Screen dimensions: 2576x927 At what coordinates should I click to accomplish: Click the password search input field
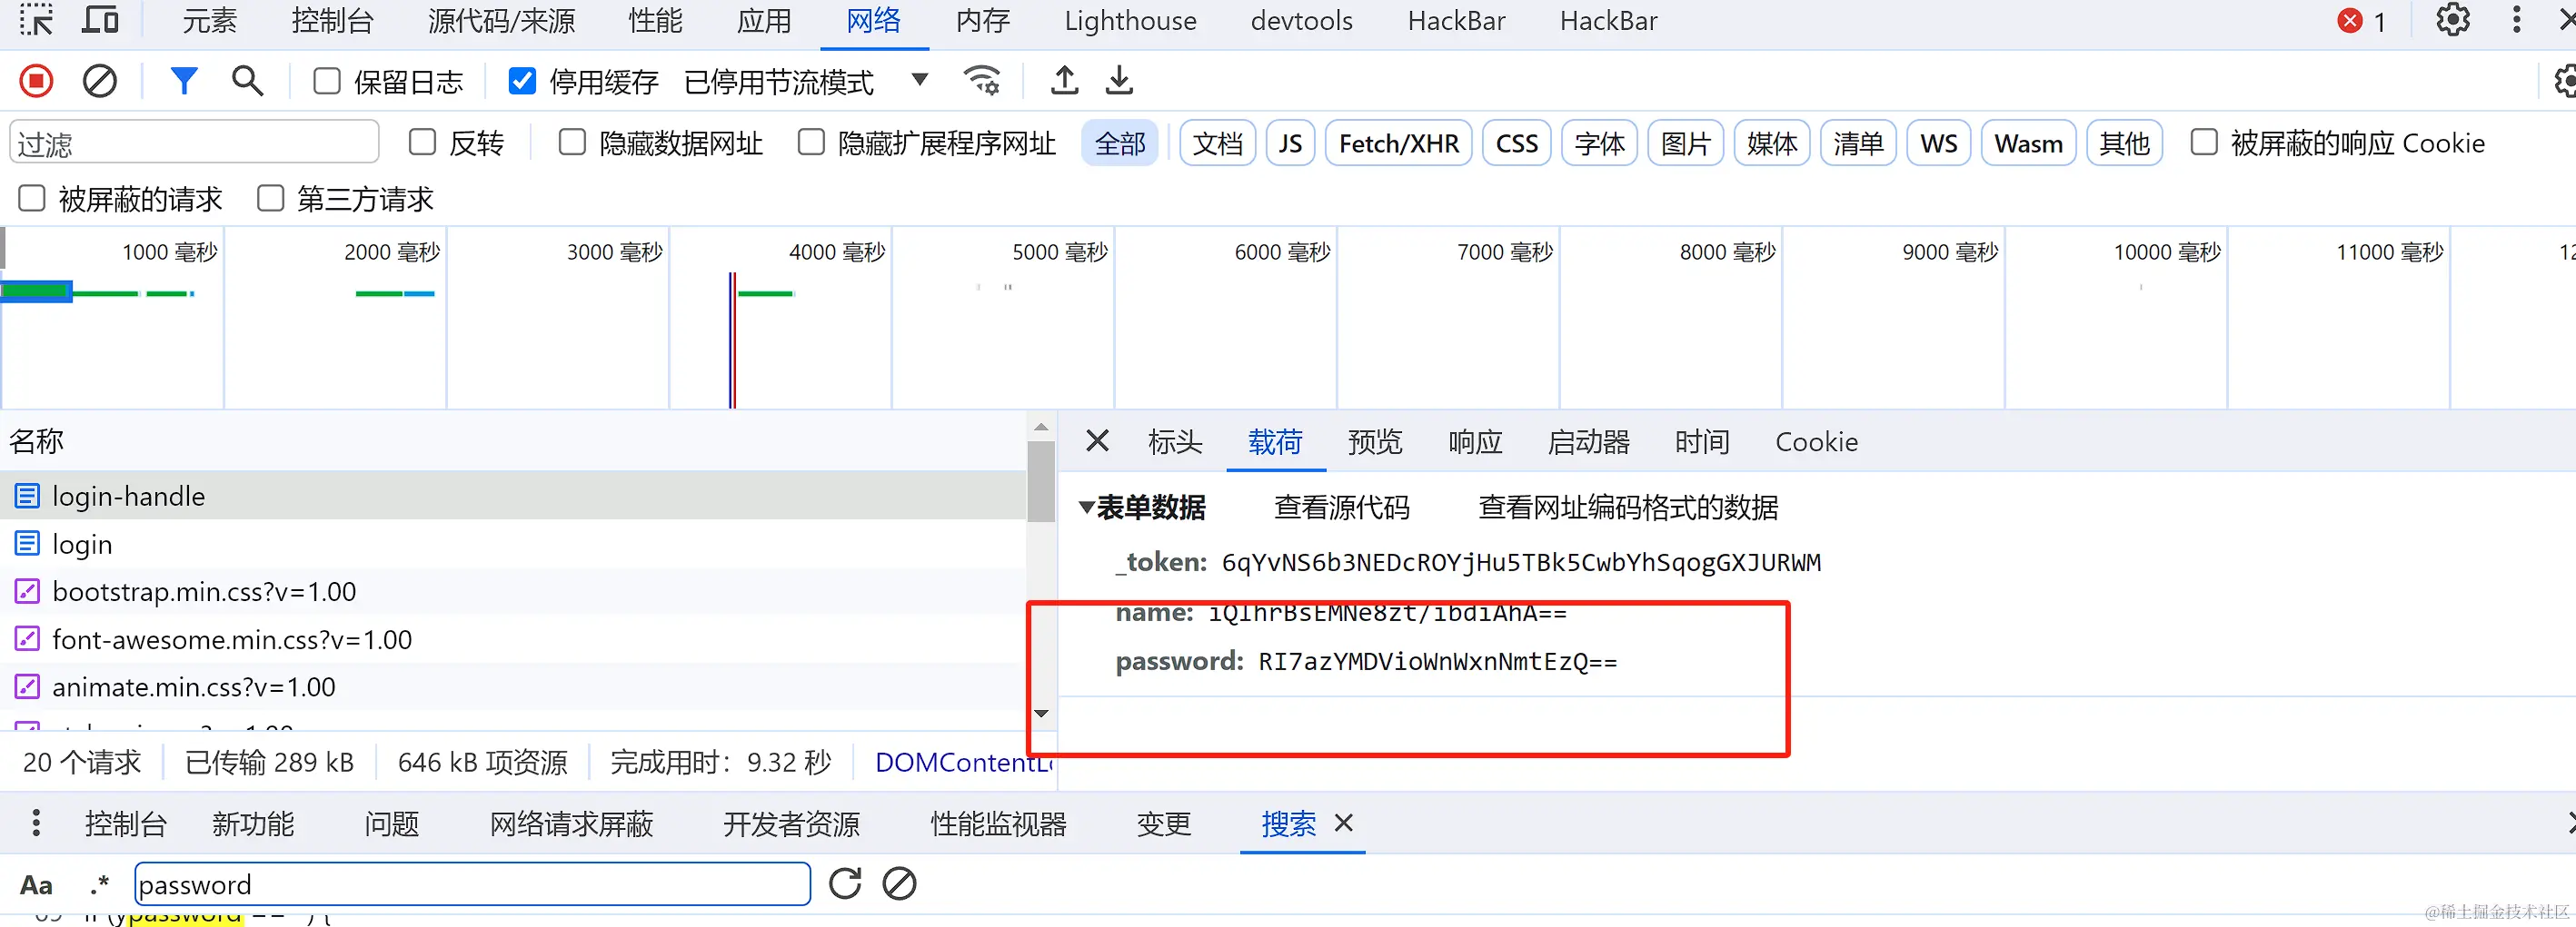coord(472,884)
